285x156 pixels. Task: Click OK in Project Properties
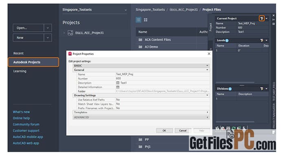pos(164,130)
